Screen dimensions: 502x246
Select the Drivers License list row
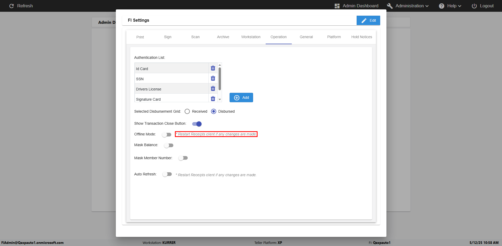tap(172, 89)
